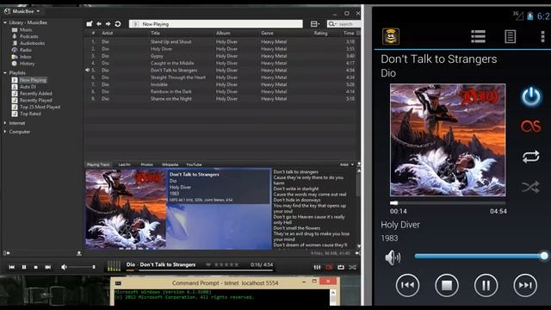
Task: Sort by the Genre column header
Action: pyautogui.click(x=267, y=33)
